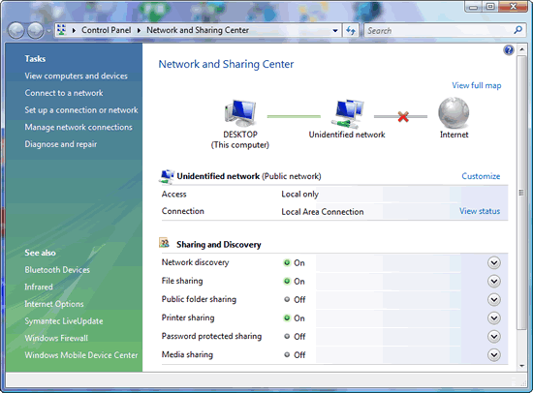
Task: Click the search magnifier icon
Action: pos(517,30)
